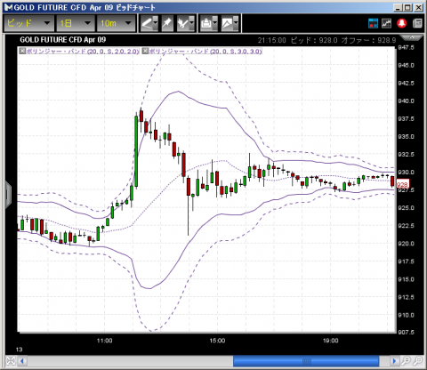Click the 19:00 time axis label
This screenshot has height=370, width=427.
[331, 341]
